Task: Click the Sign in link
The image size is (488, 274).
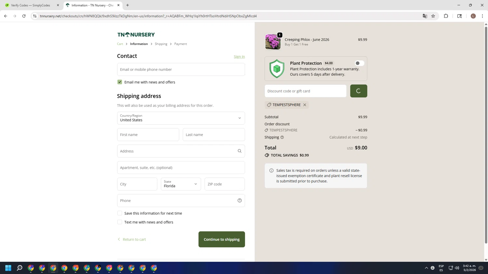Action: pyautogui.click(x=239, y=56)
